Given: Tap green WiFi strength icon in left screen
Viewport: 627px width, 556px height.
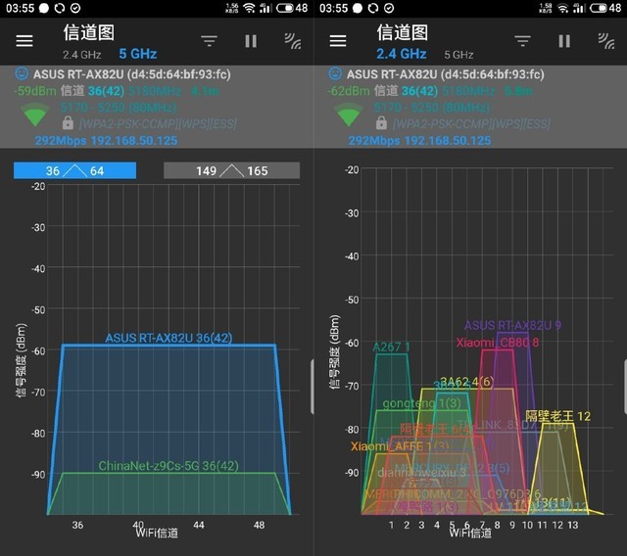Looking at the screenshot, I should tap(35, 115).
